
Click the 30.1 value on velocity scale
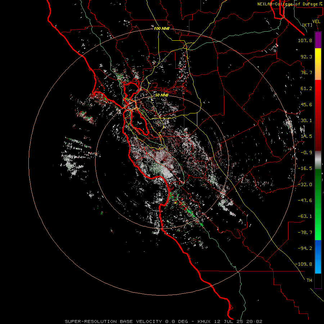pos(306,121)
